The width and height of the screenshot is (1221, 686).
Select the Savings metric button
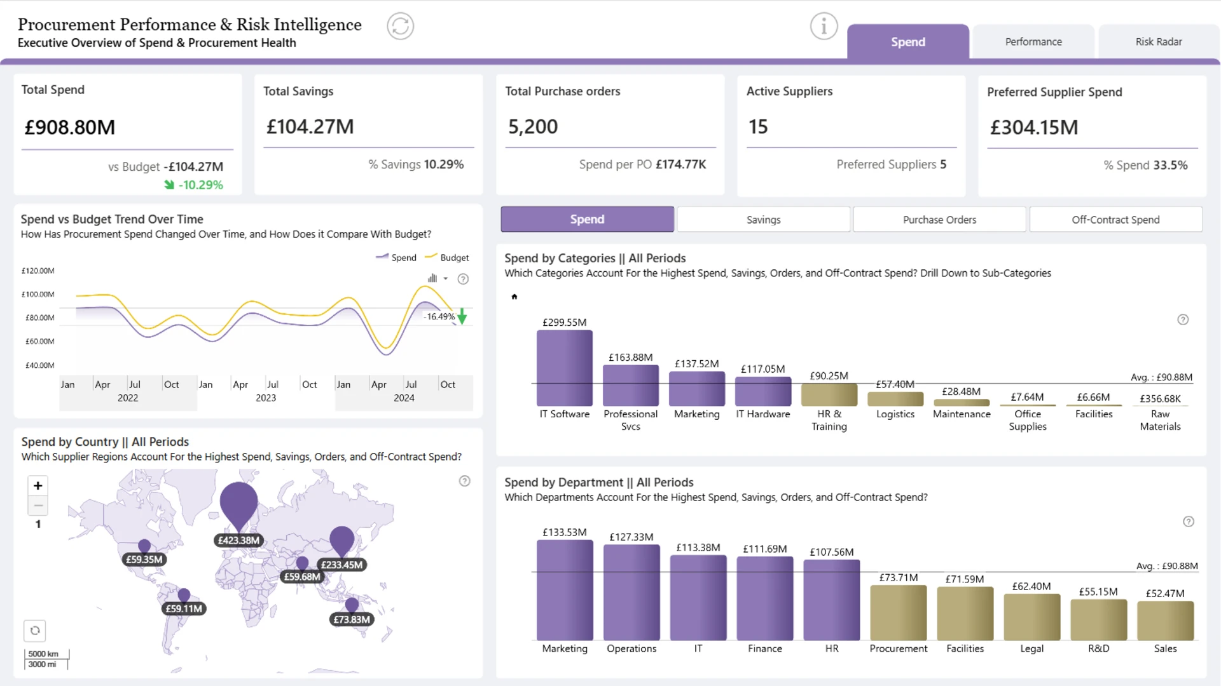click(x=763, y=219)
